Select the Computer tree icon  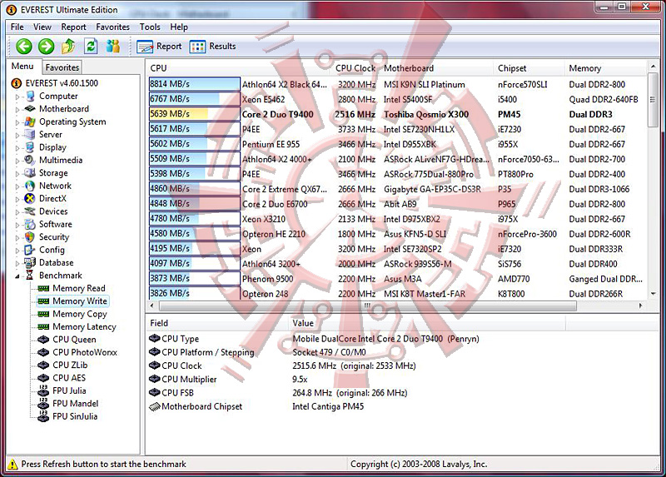click(30, 97)
